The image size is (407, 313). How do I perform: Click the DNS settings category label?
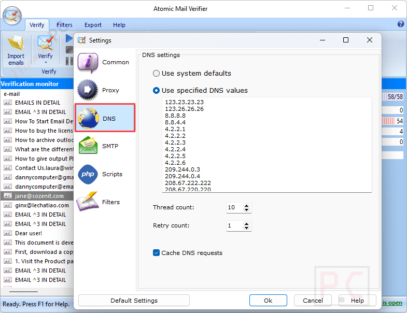[161, 55]
